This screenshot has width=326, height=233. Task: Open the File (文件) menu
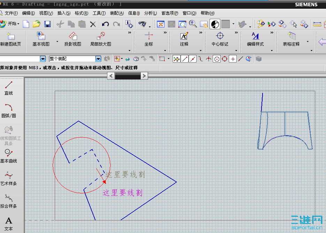click(x=11, y=13)
